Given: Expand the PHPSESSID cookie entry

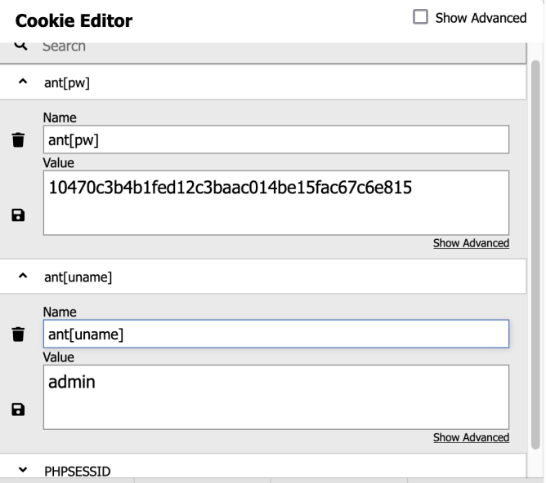Looking at the screenshot, I should click(x=22, y=472).
